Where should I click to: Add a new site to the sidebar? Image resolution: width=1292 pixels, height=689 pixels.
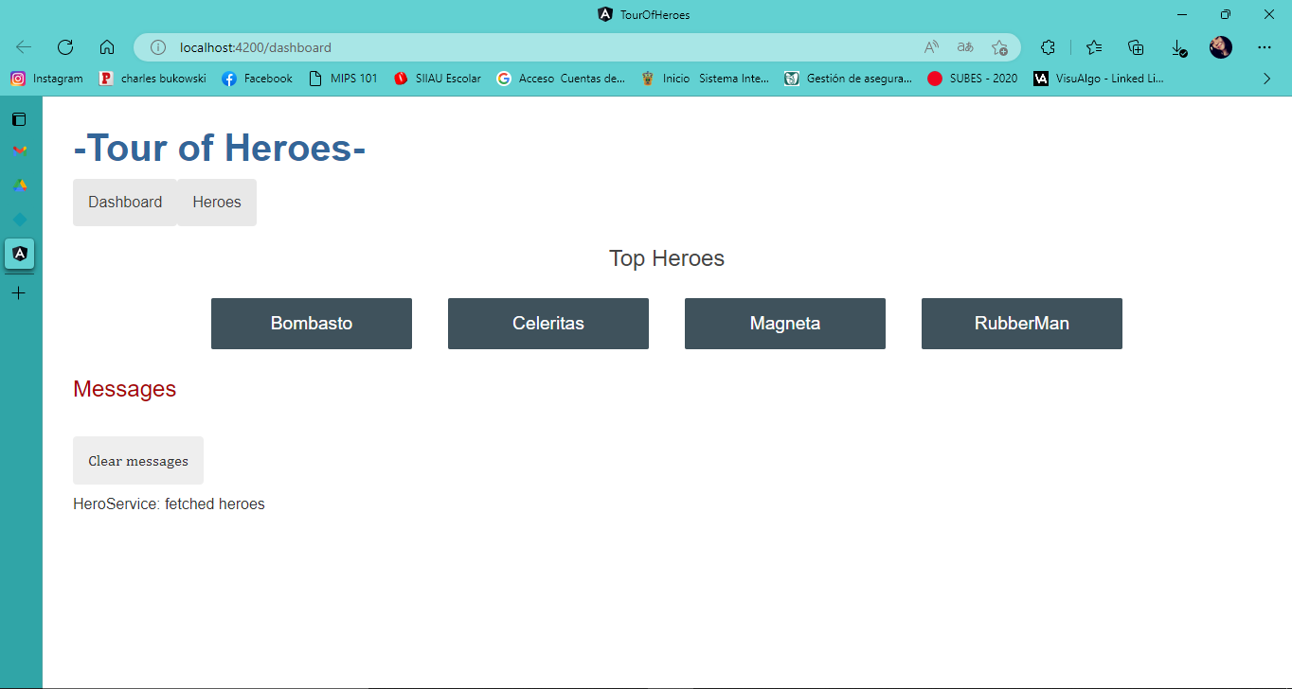[x=18, y=292]
